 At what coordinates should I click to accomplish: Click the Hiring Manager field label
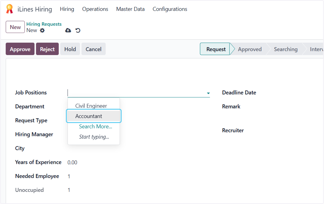click(34, 134)
